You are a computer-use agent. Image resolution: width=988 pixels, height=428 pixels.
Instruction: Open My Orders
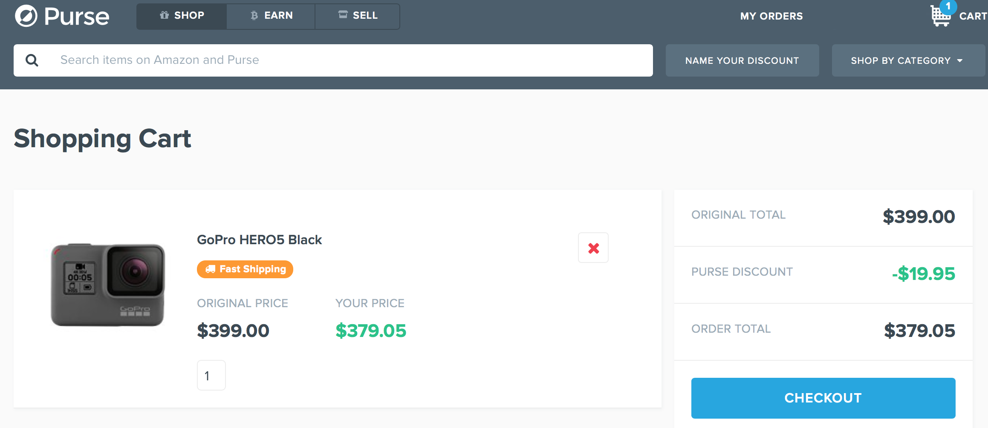771,16
